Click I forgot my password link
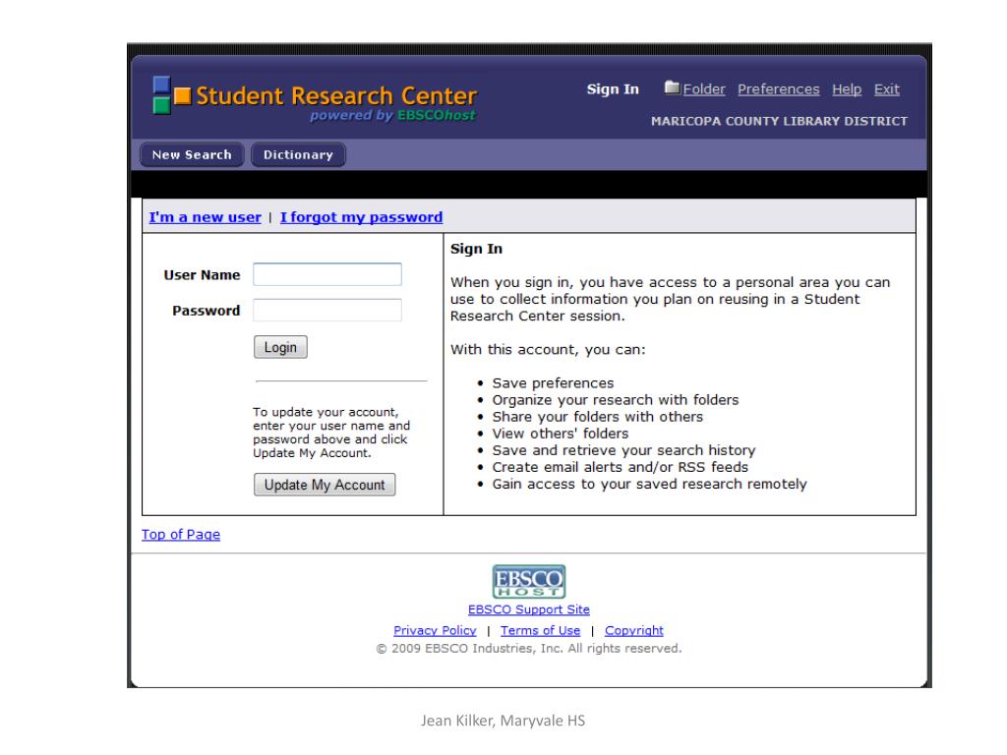This screenshot has height=755, width=1007. click(x=361, y=217)
